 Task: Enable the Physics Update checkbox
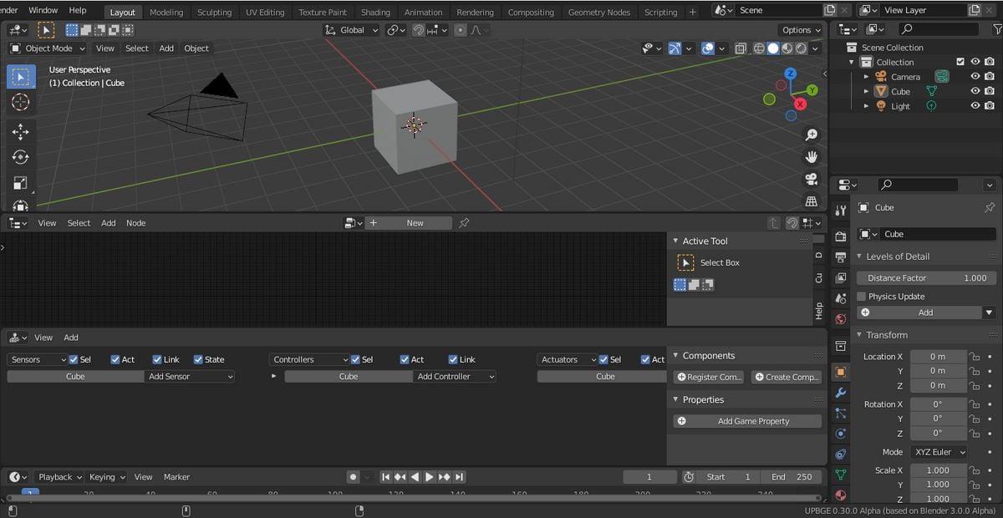pos(862,297)
